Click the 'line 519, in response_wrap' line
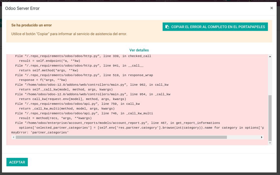 click(x=84, y=75)
